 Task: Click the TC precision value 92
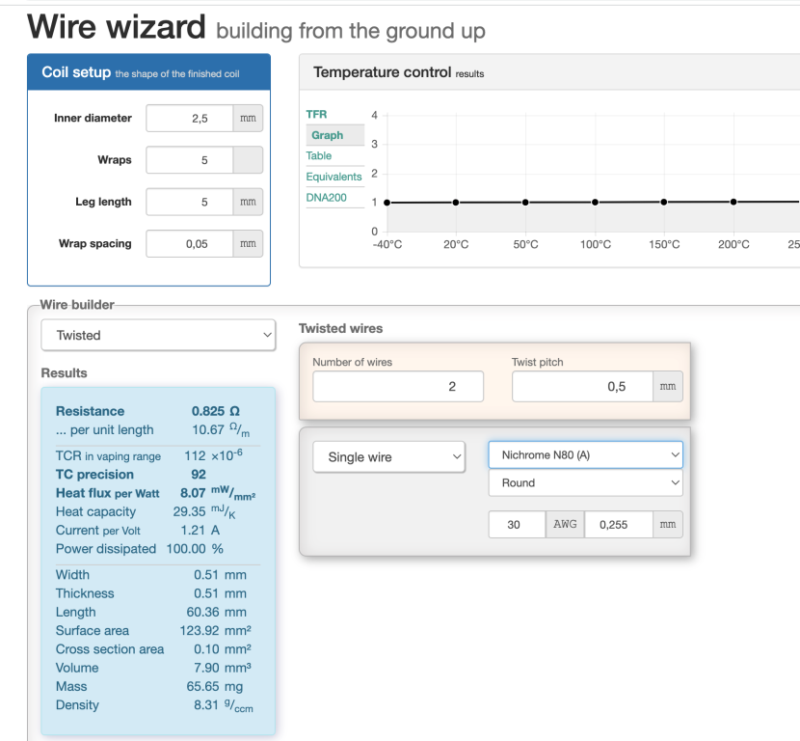pyautogui.click(x=199, y=475)
